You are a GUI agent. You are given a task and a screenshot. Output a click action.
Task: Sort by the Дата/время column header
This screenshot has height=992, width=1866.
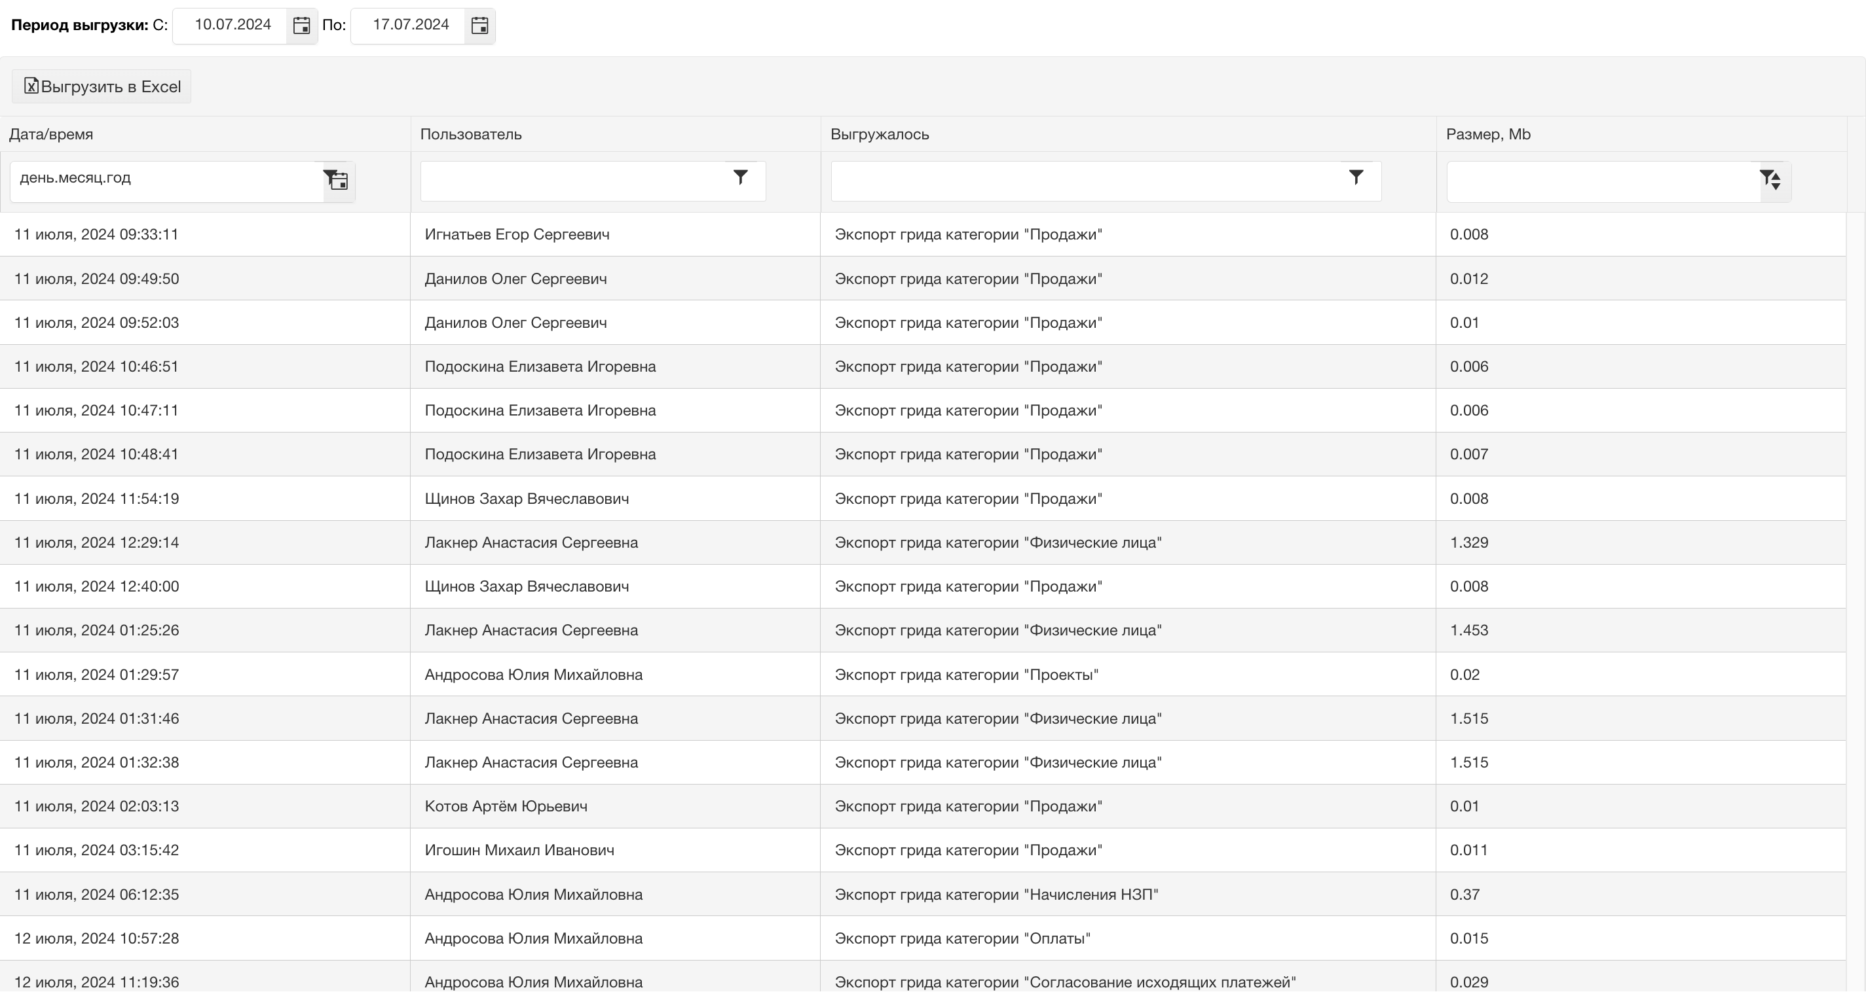50,135
